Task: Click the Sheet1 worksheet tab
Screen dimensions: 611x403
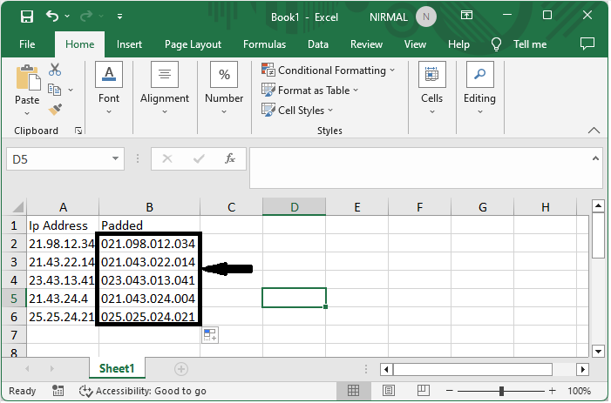Action: point(116,369)
